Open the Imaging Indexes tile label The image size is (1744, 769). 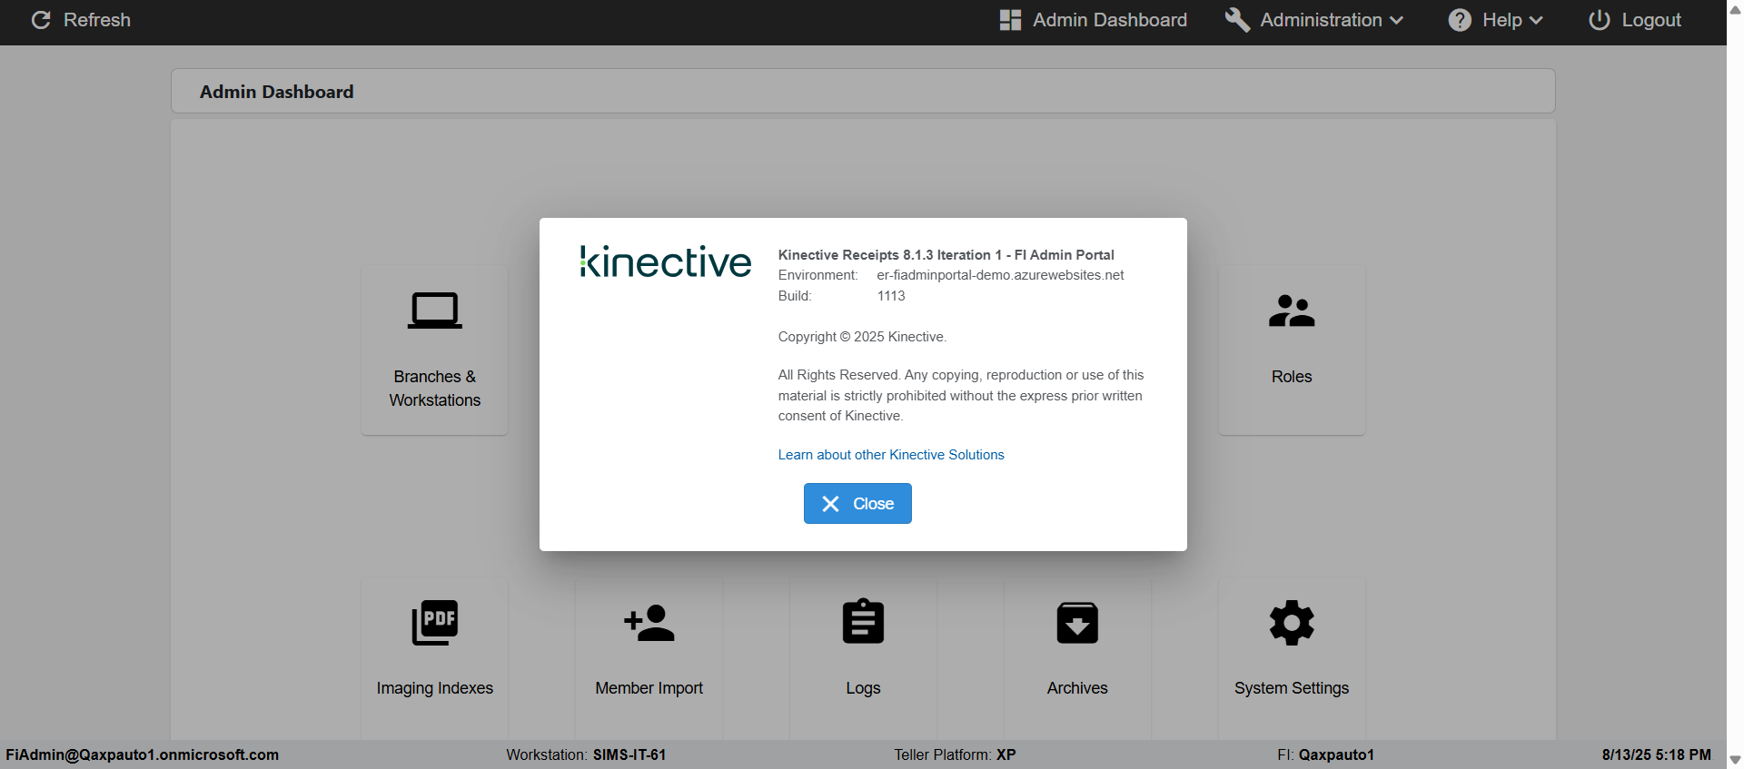(x=435, y=688)
